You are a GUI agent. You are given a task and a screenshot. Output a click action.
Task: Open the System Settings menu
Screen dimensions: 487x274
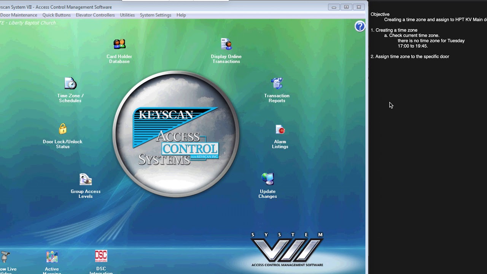pyautogui.click(x=155, y=15)
